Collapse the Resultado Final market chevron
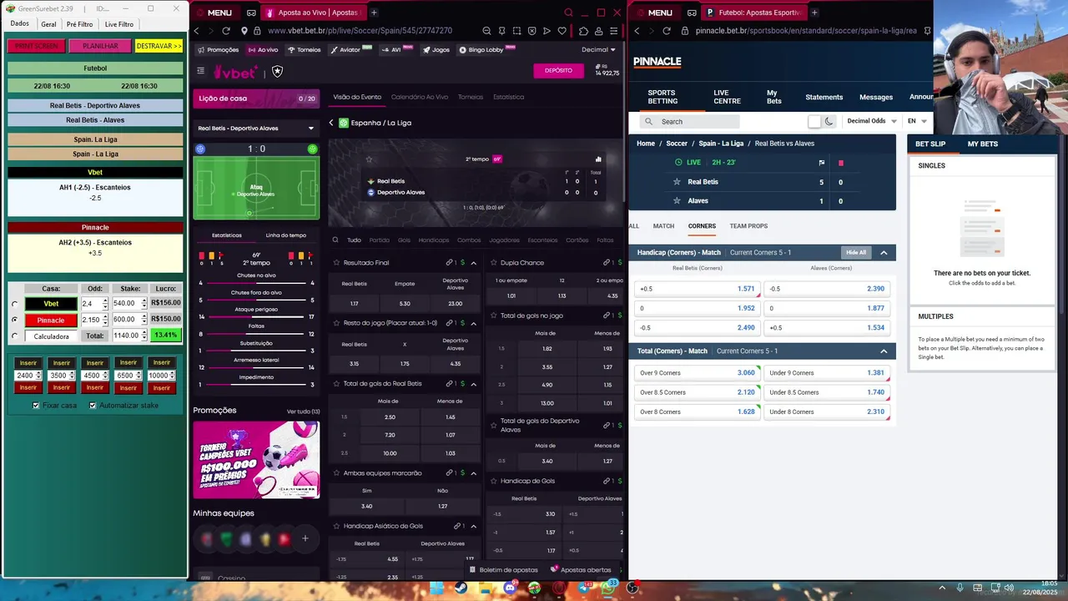 pyautogui.click(x=473, y=263)
